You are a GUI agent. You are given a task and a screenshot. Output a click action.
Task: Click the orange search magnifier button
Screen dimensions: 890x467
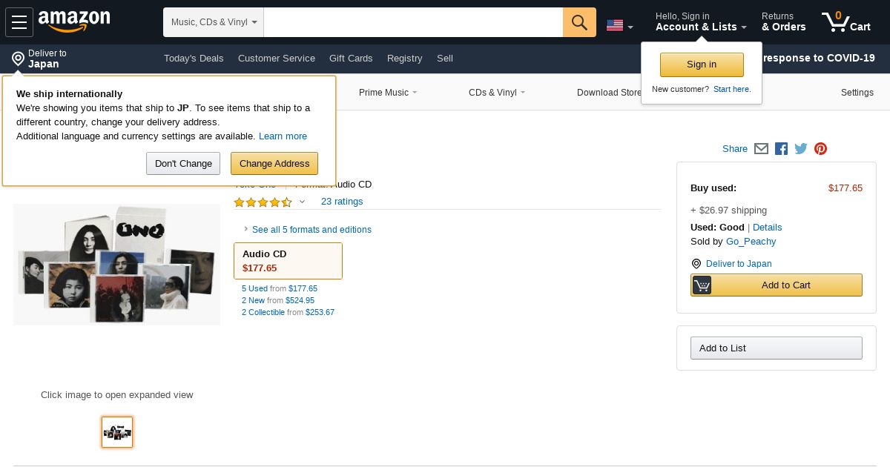pos(579,22)
